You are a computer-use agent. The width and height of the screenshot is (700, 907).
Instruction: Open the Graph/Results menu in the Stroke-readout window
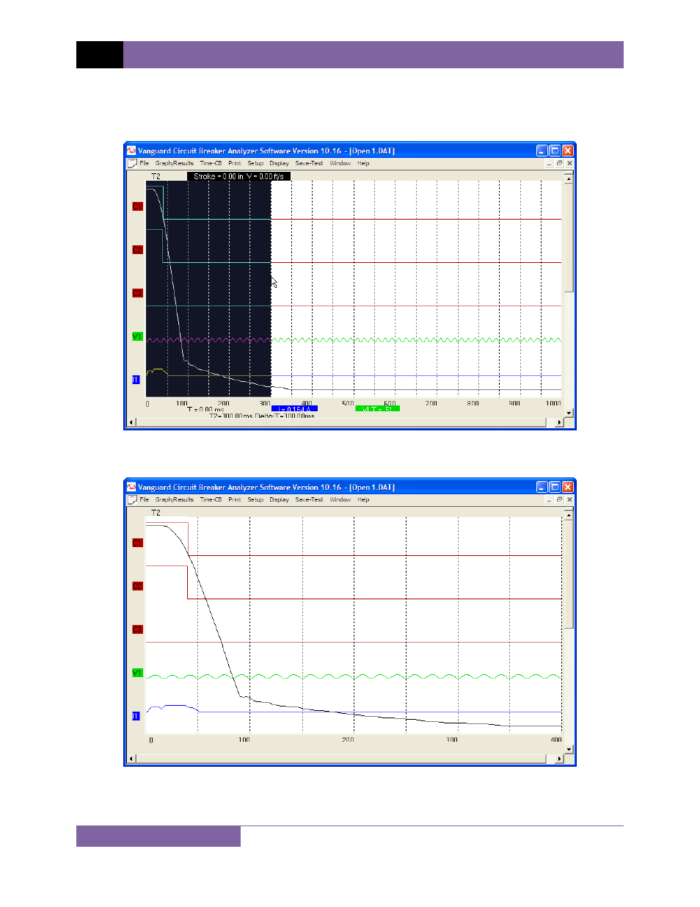pyautogui.click(x=175, y=163)
